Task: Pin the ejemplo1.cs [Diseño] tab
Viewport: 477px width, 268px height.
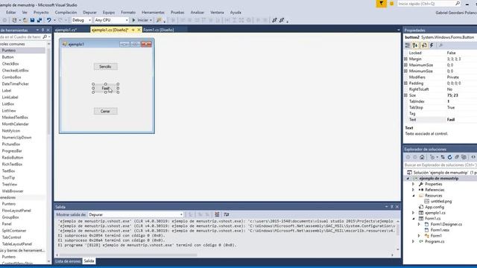Action: [x=133, y=30]
